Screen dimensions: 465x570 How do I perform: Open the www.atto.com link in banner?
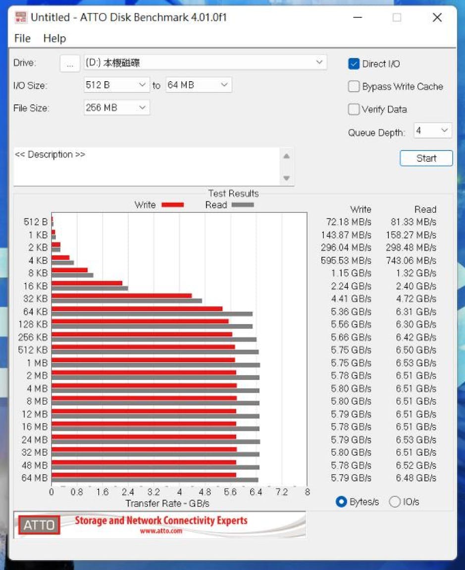click(161, 531)
